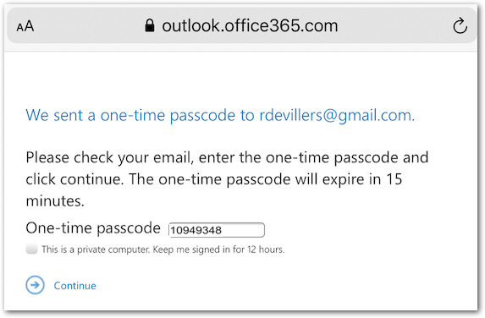Click the "Please check your email" instruction text
485x318 pixels.
tap(109, 158)
